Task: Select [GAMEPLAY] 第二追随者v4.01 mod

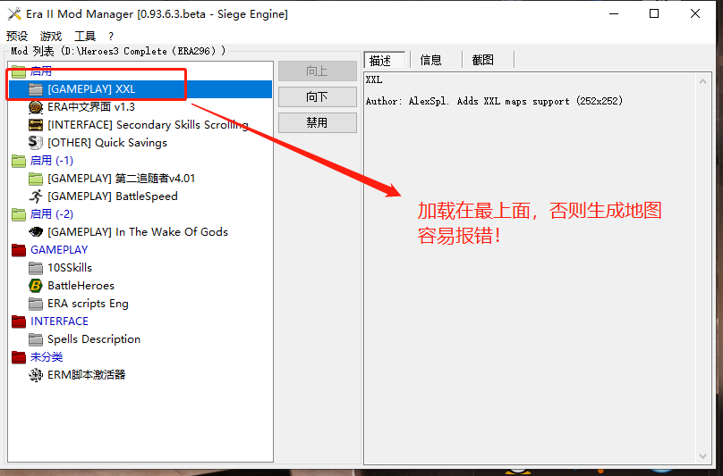Action: pos(122,178)
